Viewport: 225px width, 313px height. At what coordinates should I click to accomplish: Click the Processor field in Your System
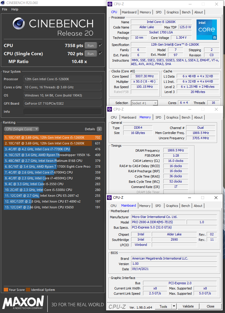63,79
